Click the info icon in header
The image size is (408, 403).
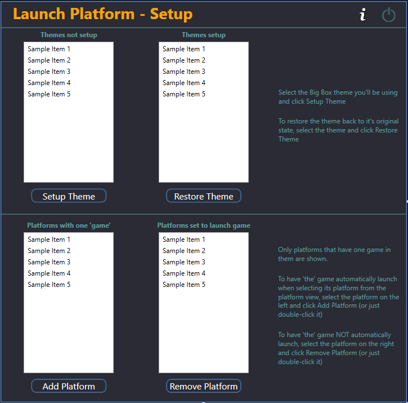363,15
